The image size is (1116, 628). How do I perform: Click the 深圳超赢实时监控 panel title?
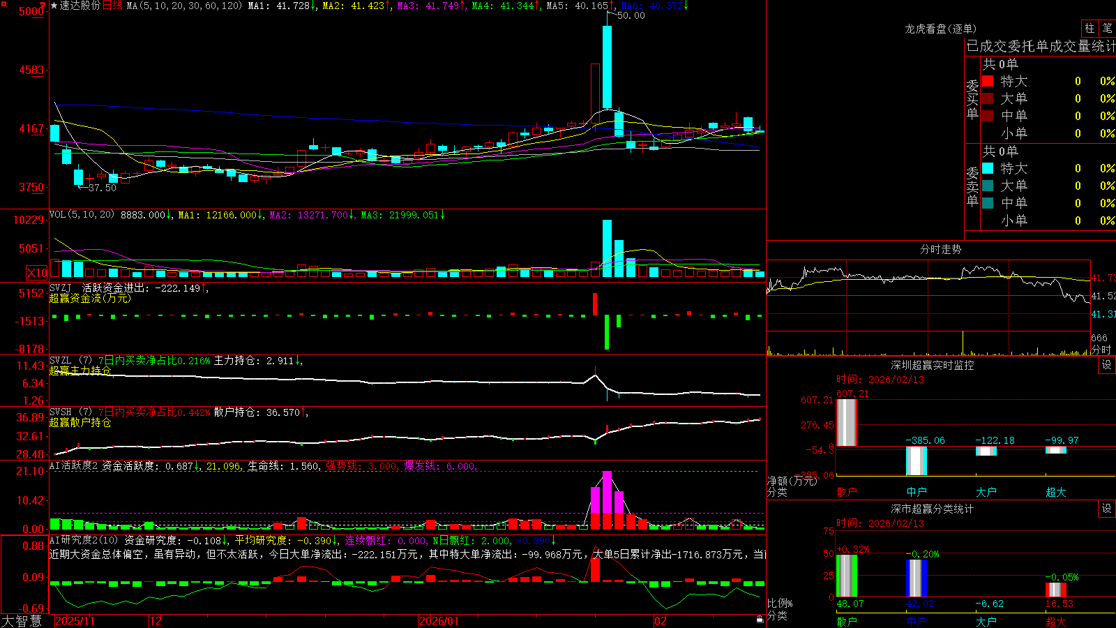click(932, 365)
